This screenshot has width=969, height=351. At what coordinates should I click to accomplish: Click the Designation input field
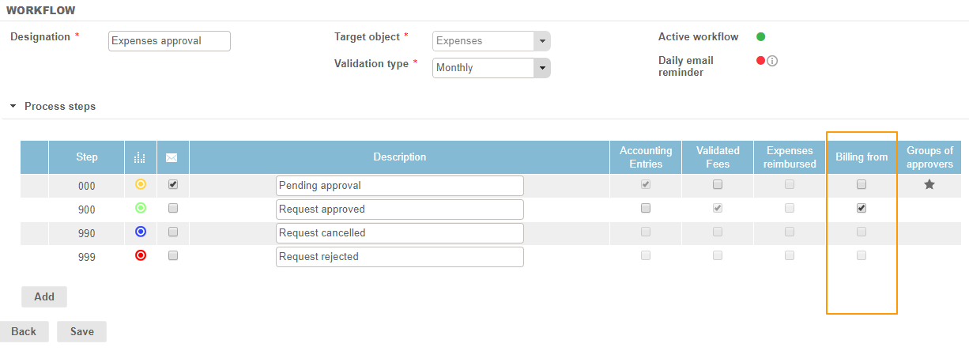point(169,41)
